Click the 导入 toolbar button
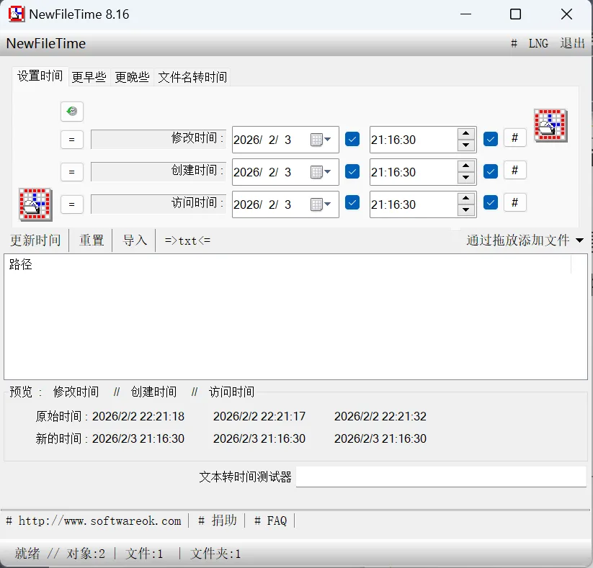 tap(135, 240)
